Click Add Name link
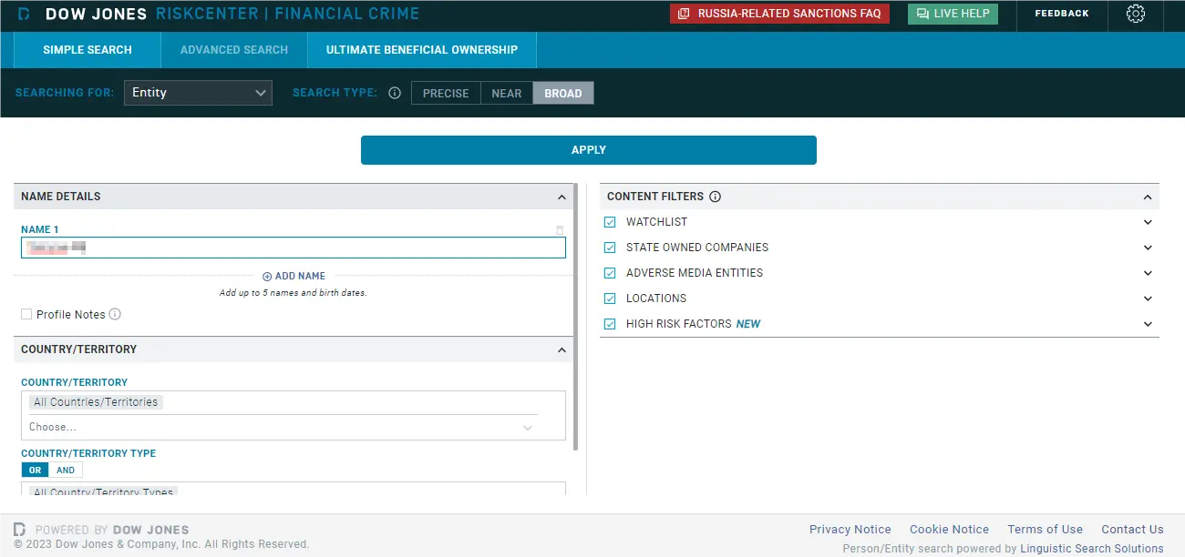The image size is (1185, 557). 294,276
